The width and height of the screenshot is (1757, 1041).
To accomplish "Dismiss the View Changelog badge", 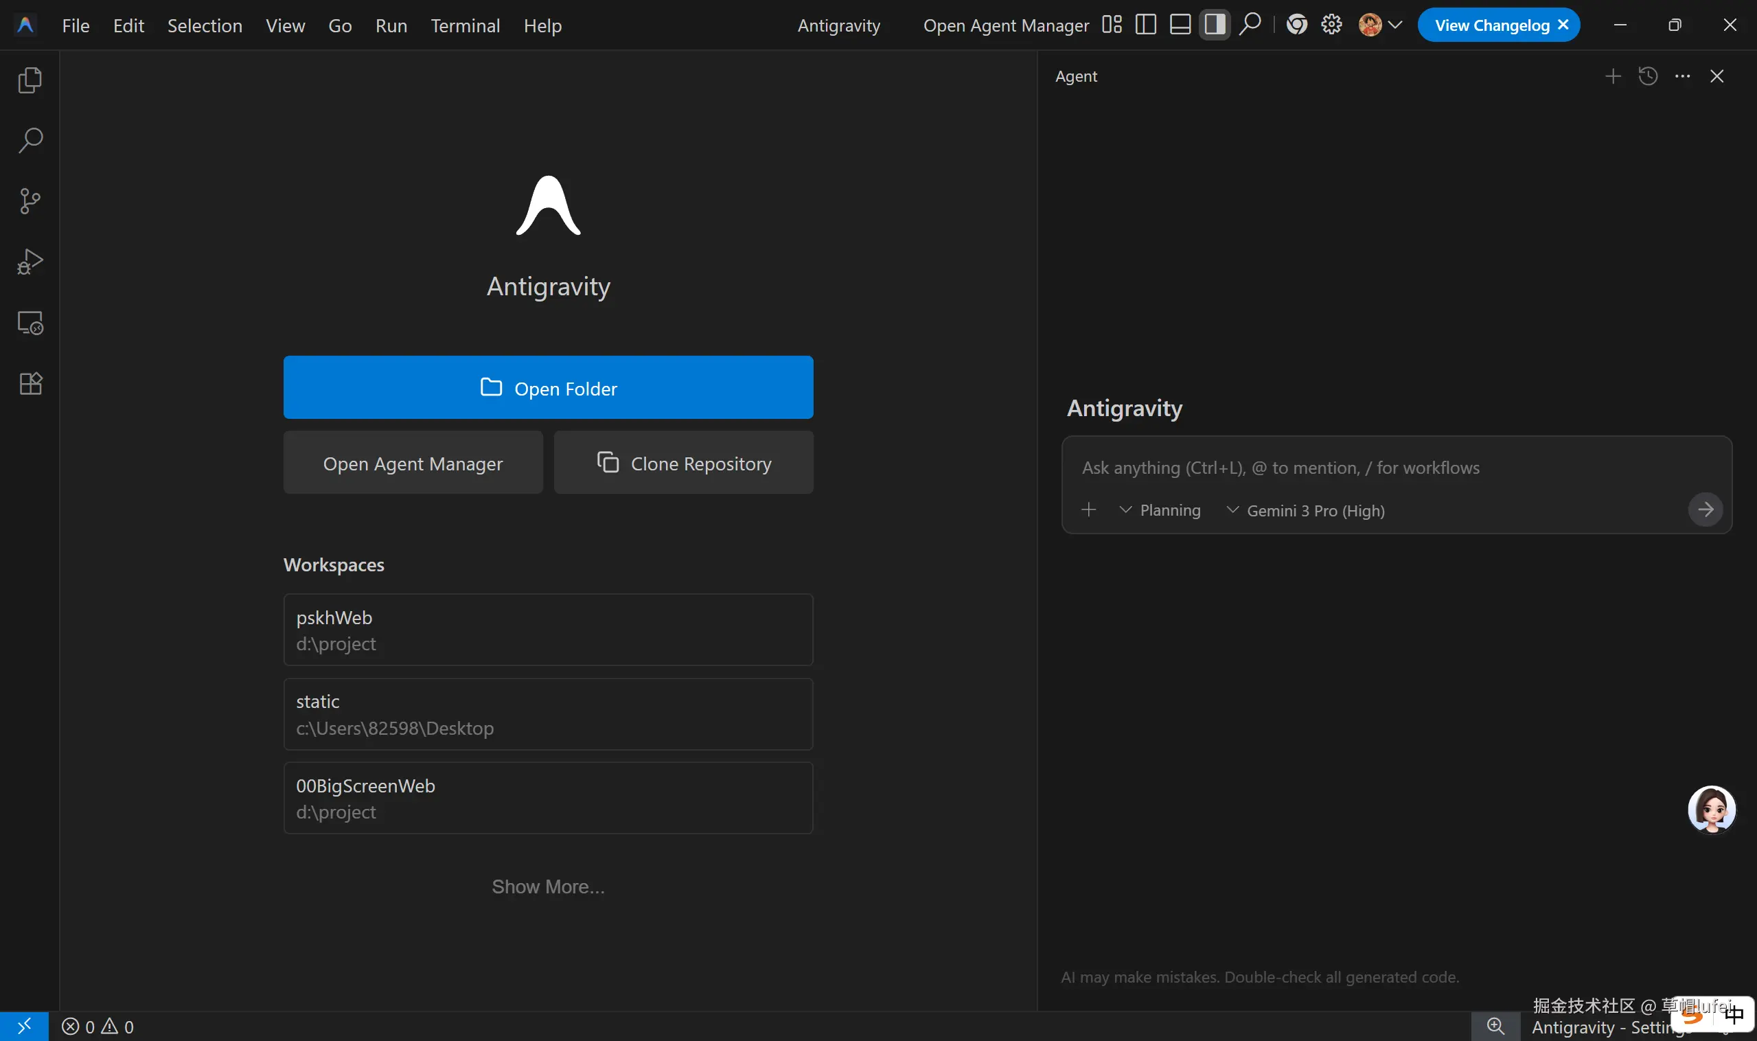I will pyautogui.click(x=1563, y=25).
